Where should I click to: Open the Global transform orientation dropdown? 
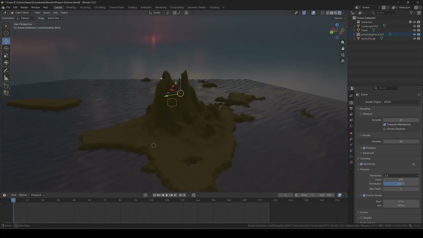click(x=156, y=13)
